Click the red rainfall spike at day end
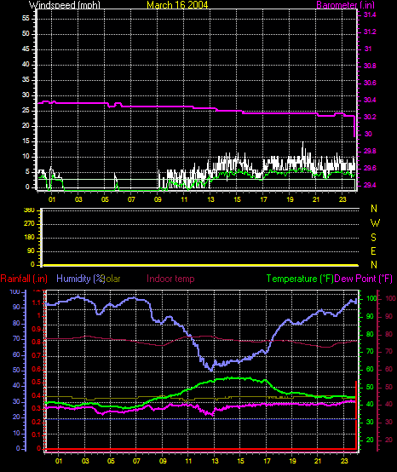This screenshot has height=472, width=397. pyautogui.click(x=356, y=416)
